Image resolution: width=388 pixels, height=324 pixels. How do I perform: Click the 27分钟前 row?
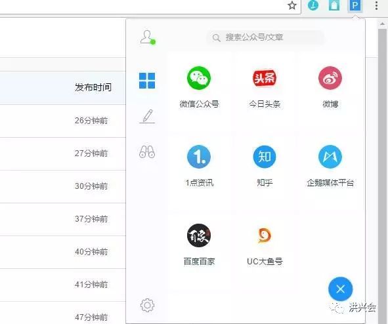click(x=63, y=153)
